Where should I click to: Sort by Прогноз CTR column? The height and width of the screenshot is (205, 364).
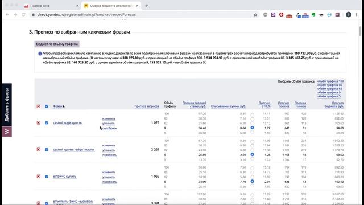(x=264, y=104)
